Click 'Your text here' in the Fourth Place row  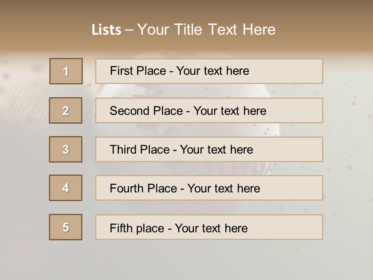coord(223,189)
